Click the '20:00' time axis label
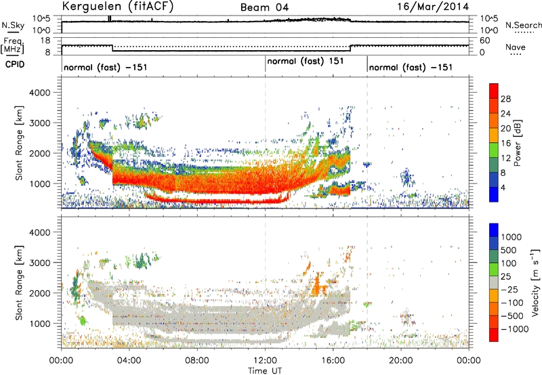Viewport: 542px width, 375px height. pyautogui.click(x=401, y=361)
